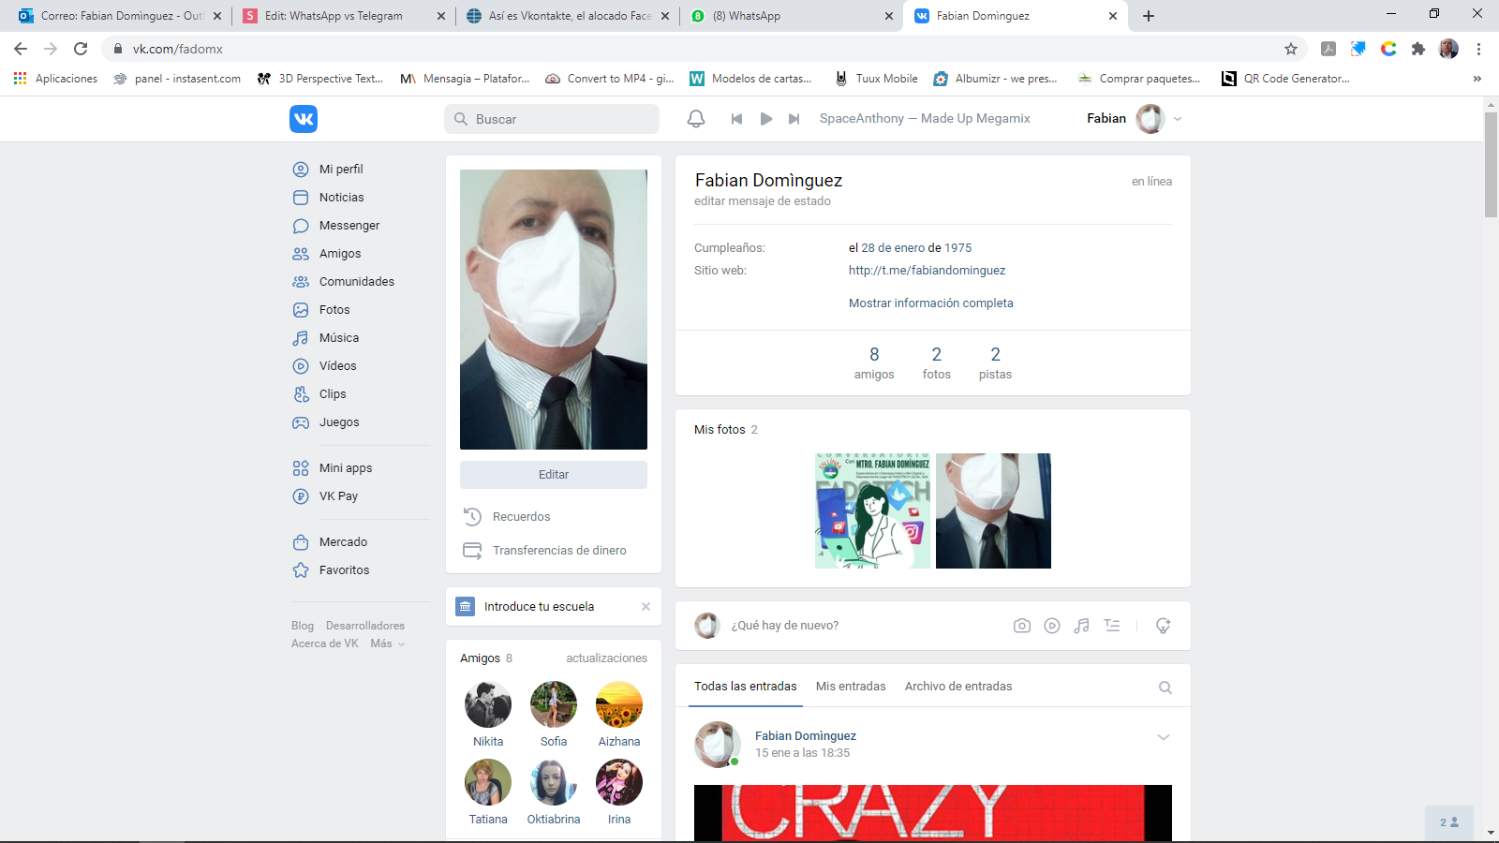Open Recuerdos under the profile photo
Screen dimensions: 1499x843
click(521, 517)
